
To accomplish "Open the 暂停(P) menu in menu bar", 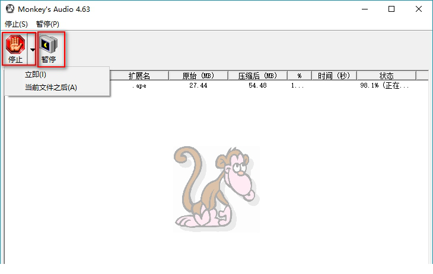I will [x=47, y=24].
